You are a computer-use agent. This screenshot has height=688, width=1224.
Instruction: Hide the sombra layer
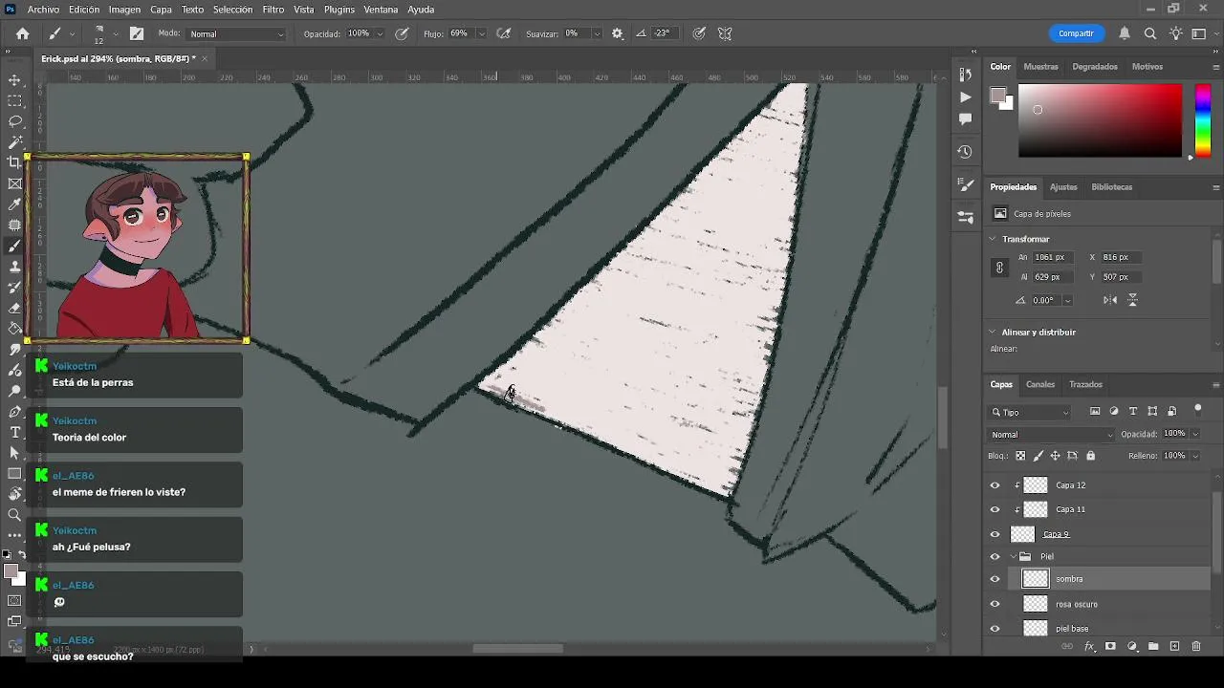[x=994, y=579]
